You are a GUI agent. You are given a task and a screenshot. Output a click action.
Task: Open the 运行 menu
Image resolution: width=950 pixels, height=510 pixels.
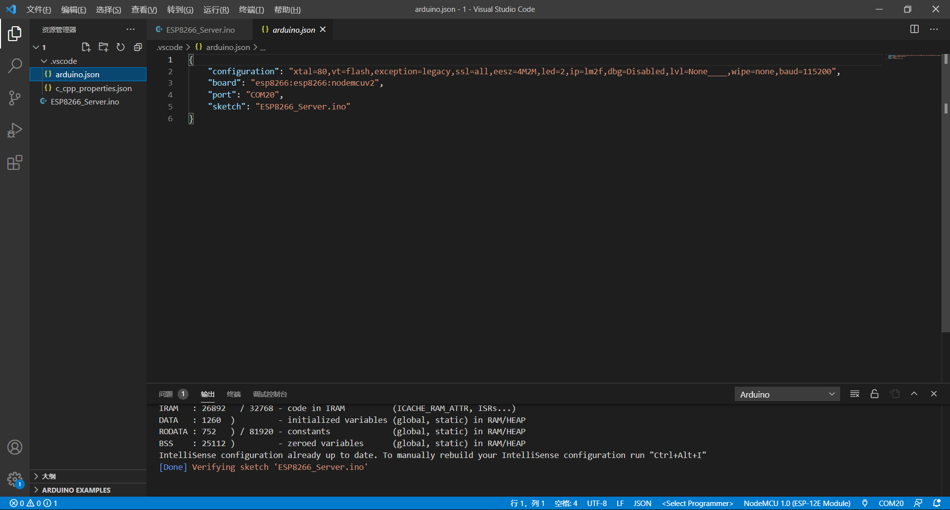click(x=216, y=9)
